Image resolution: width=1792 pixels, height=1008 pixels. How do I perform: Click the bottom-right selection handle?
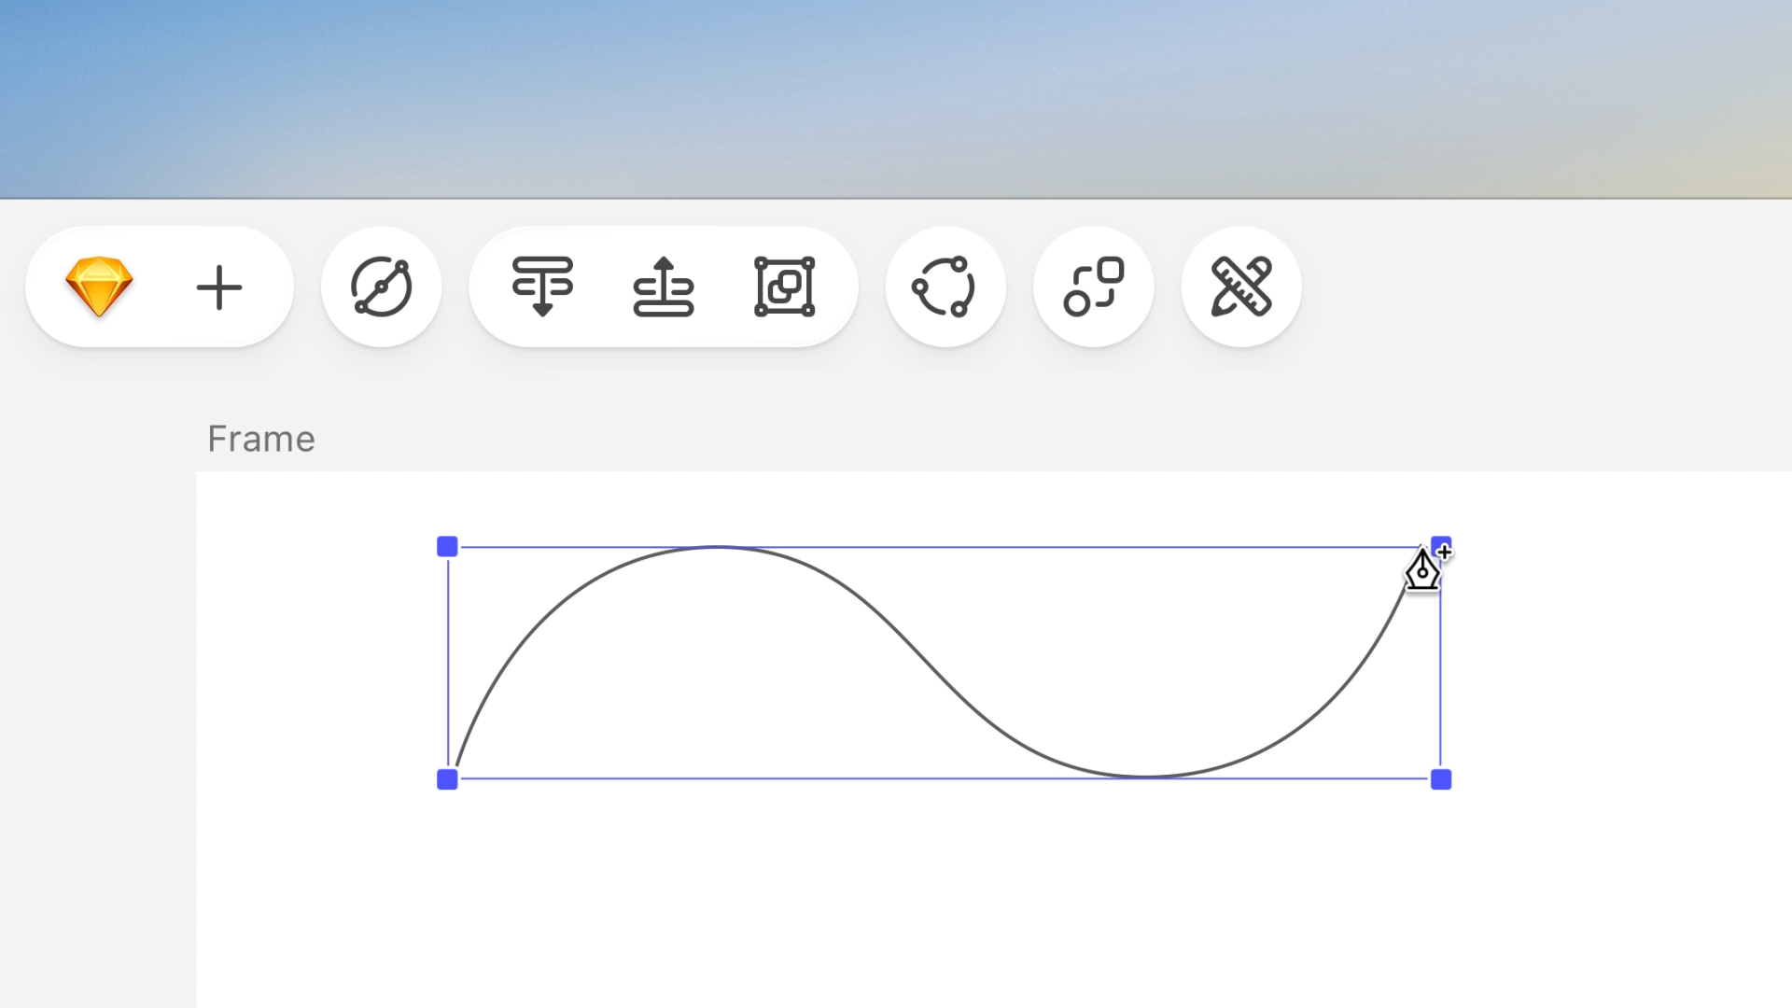point(1440,779)
